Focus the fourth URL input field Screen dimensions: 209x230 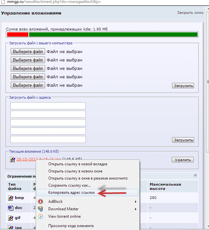tap(48, 131)
